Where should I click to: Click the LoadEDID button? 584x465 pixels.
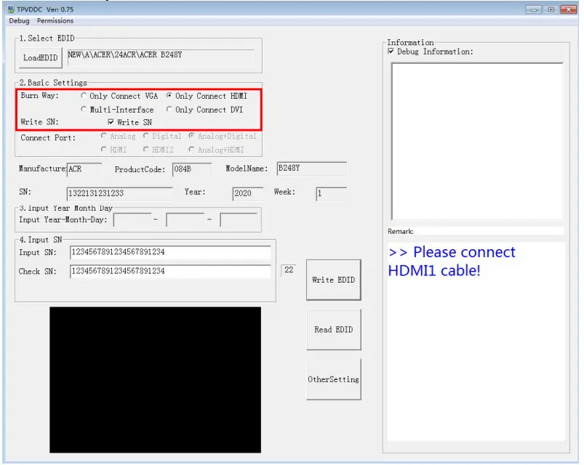[39, 57]
